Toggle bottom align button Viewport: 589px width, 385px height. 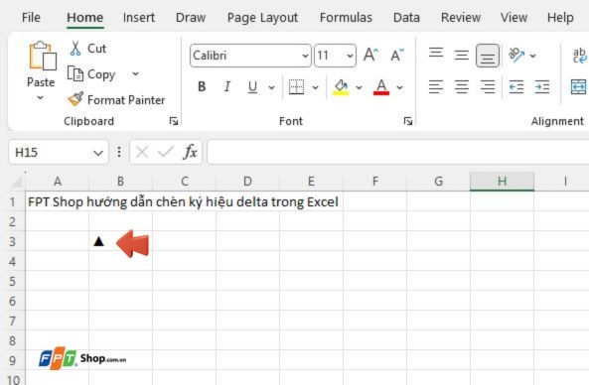488,56
